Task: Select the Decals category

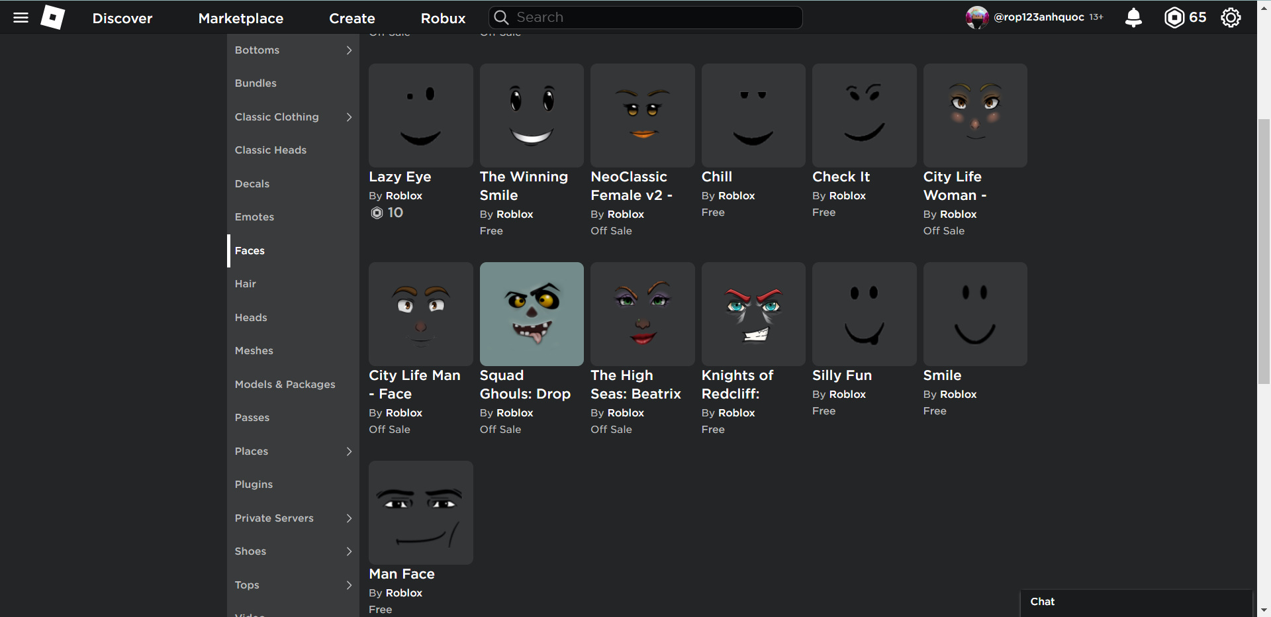Action: (x=293, y=184)
